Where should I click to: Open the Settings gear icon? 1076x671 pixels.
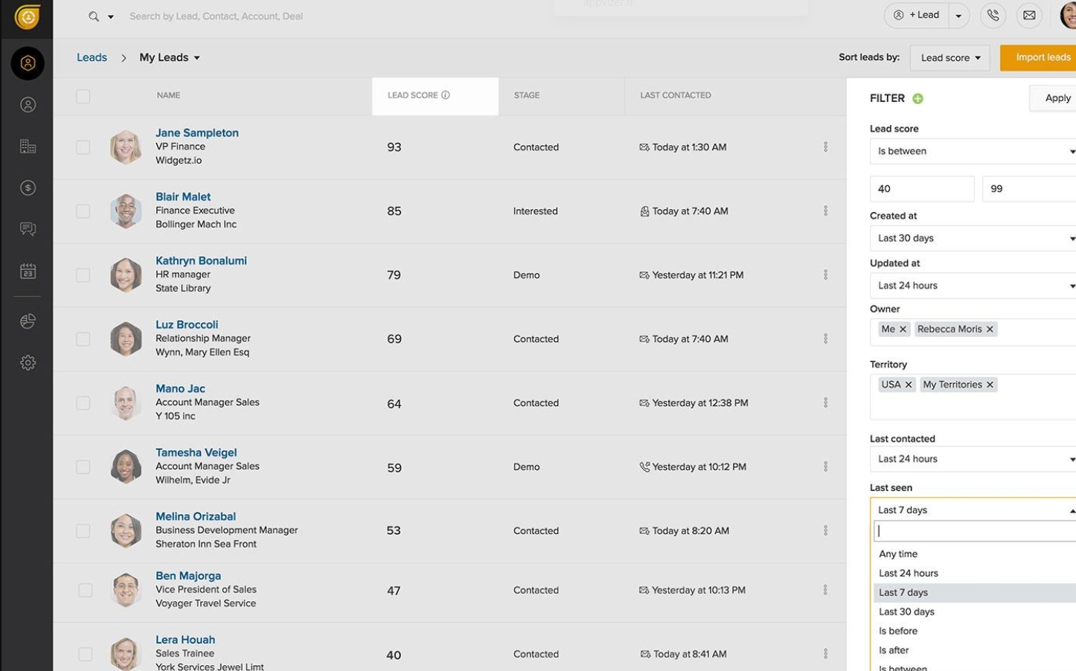click(x=28, y=363)
